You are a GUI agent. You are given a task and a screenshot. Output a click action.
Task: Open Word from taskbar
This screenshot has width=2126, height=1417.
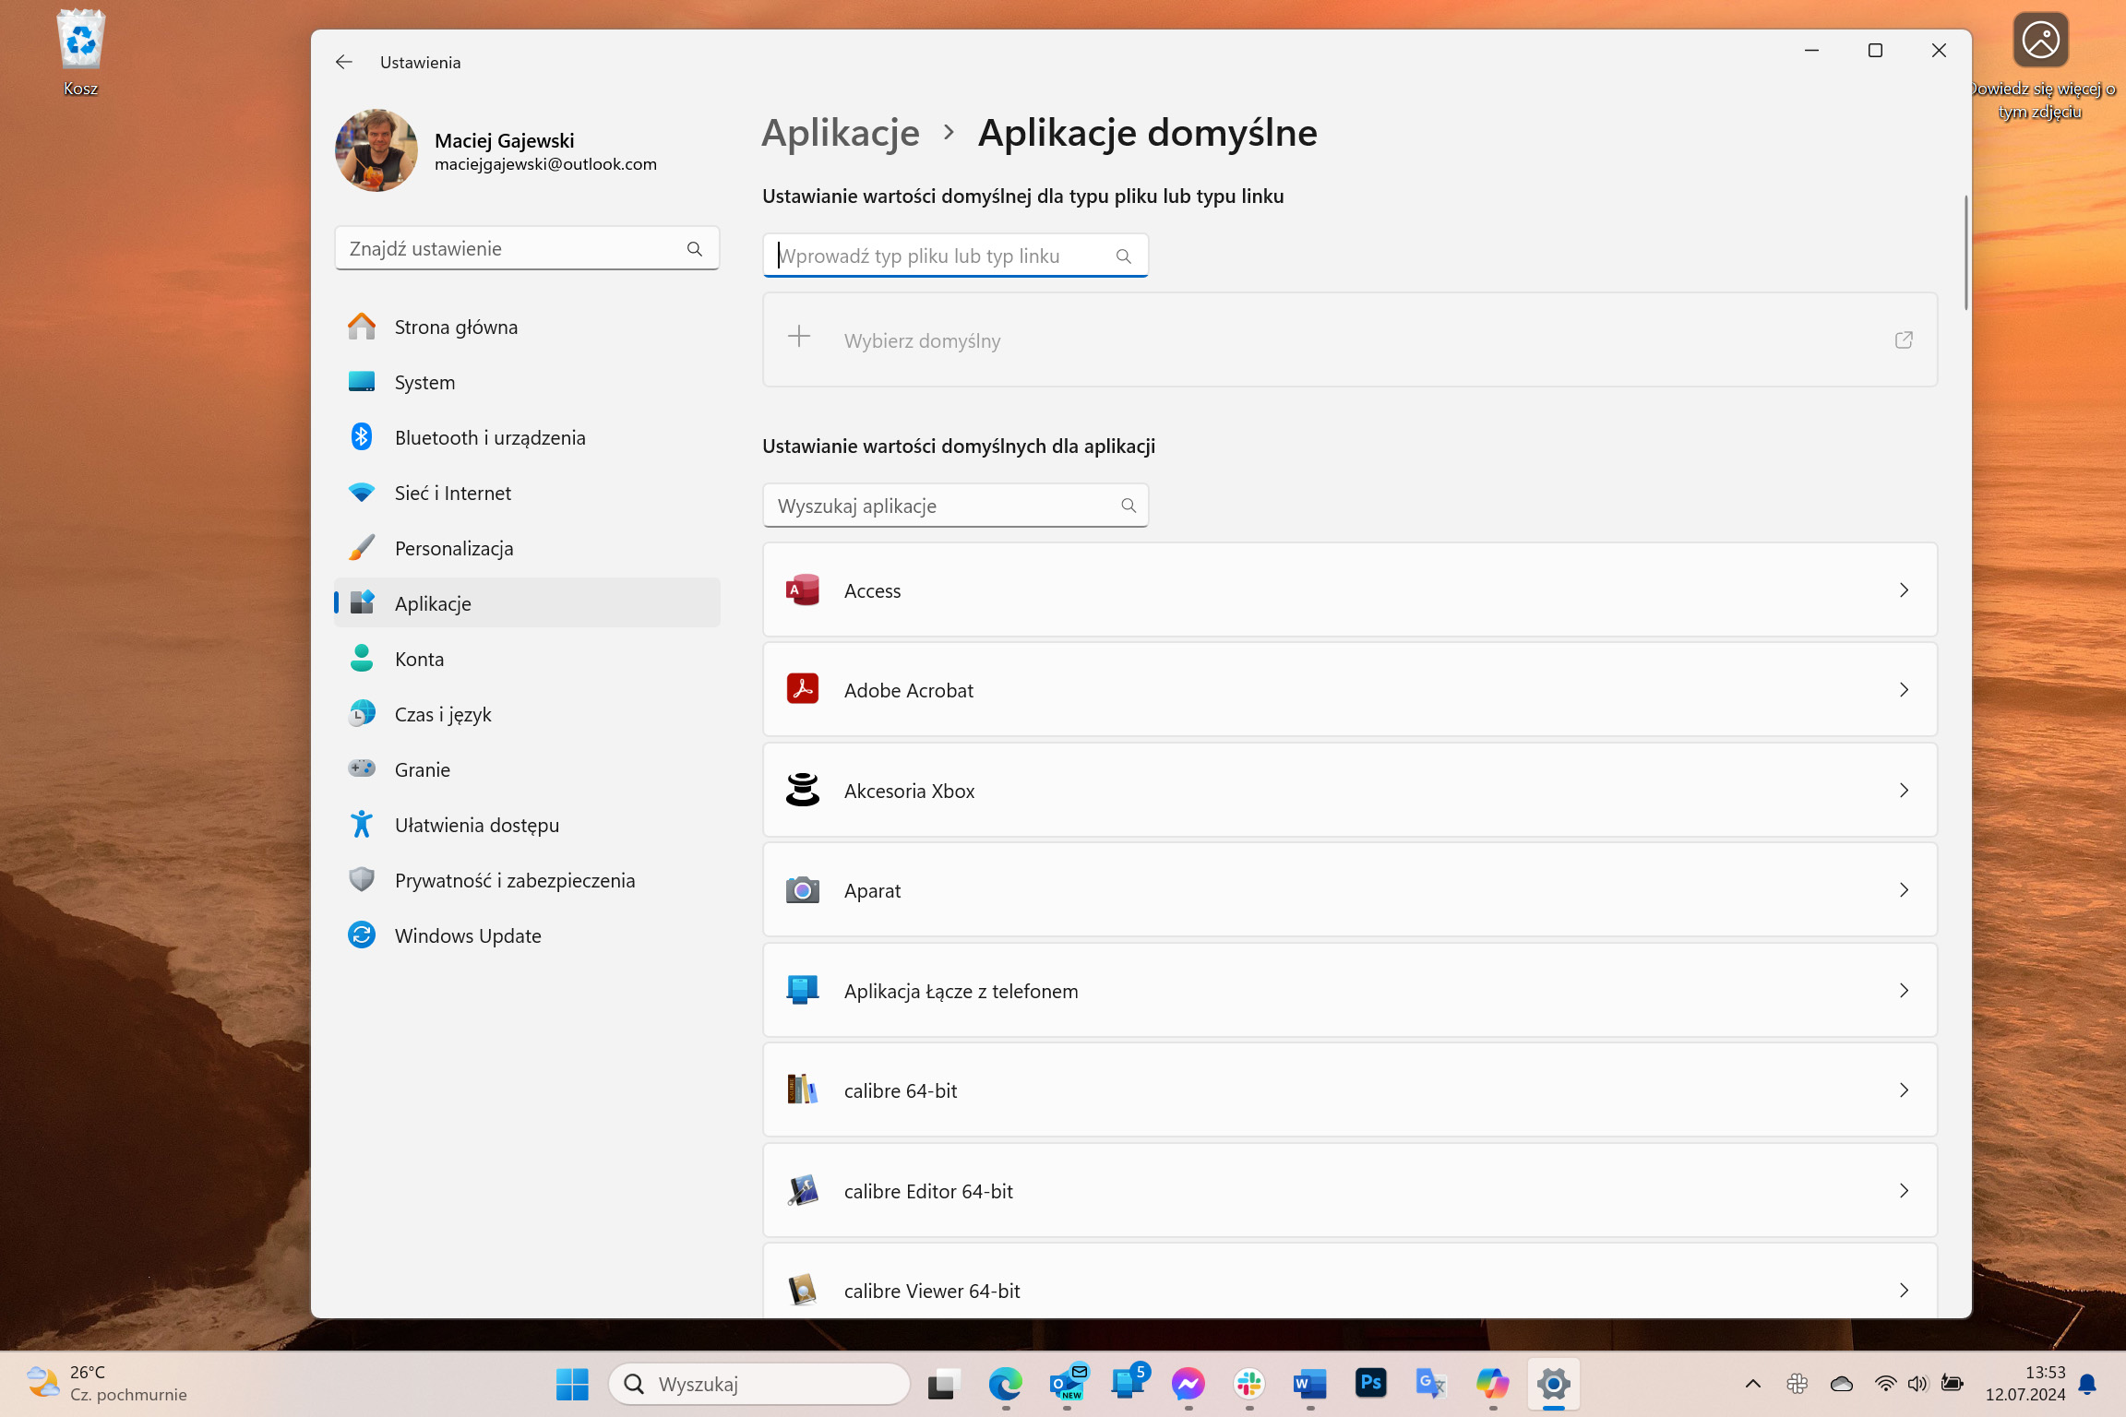[1310, 1384]
